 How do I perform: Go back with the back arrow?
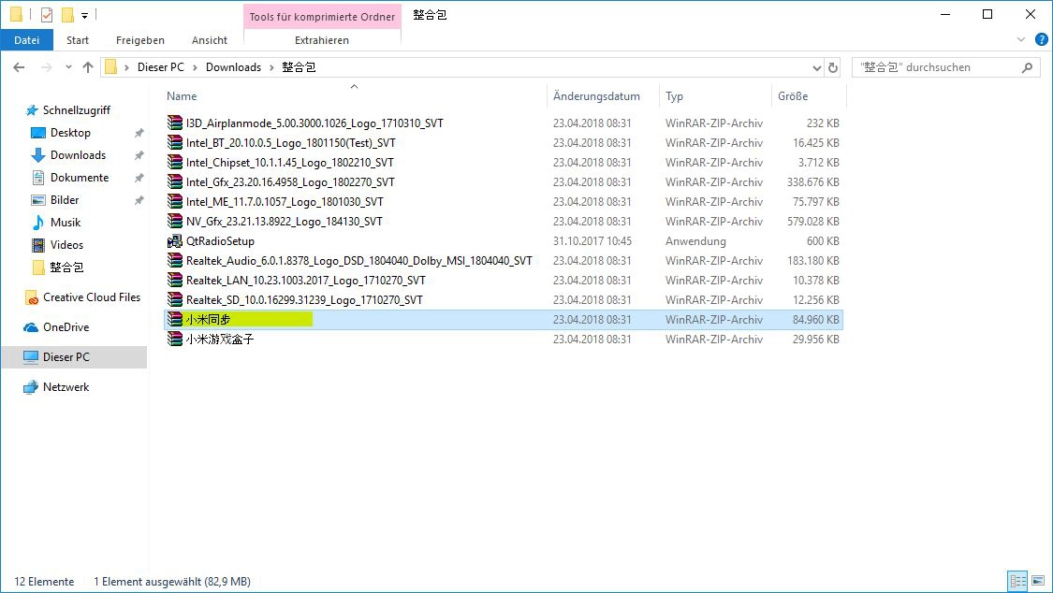19,67
